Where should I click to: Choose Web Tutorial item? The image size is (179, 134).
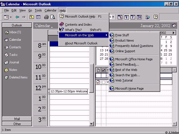134,80
